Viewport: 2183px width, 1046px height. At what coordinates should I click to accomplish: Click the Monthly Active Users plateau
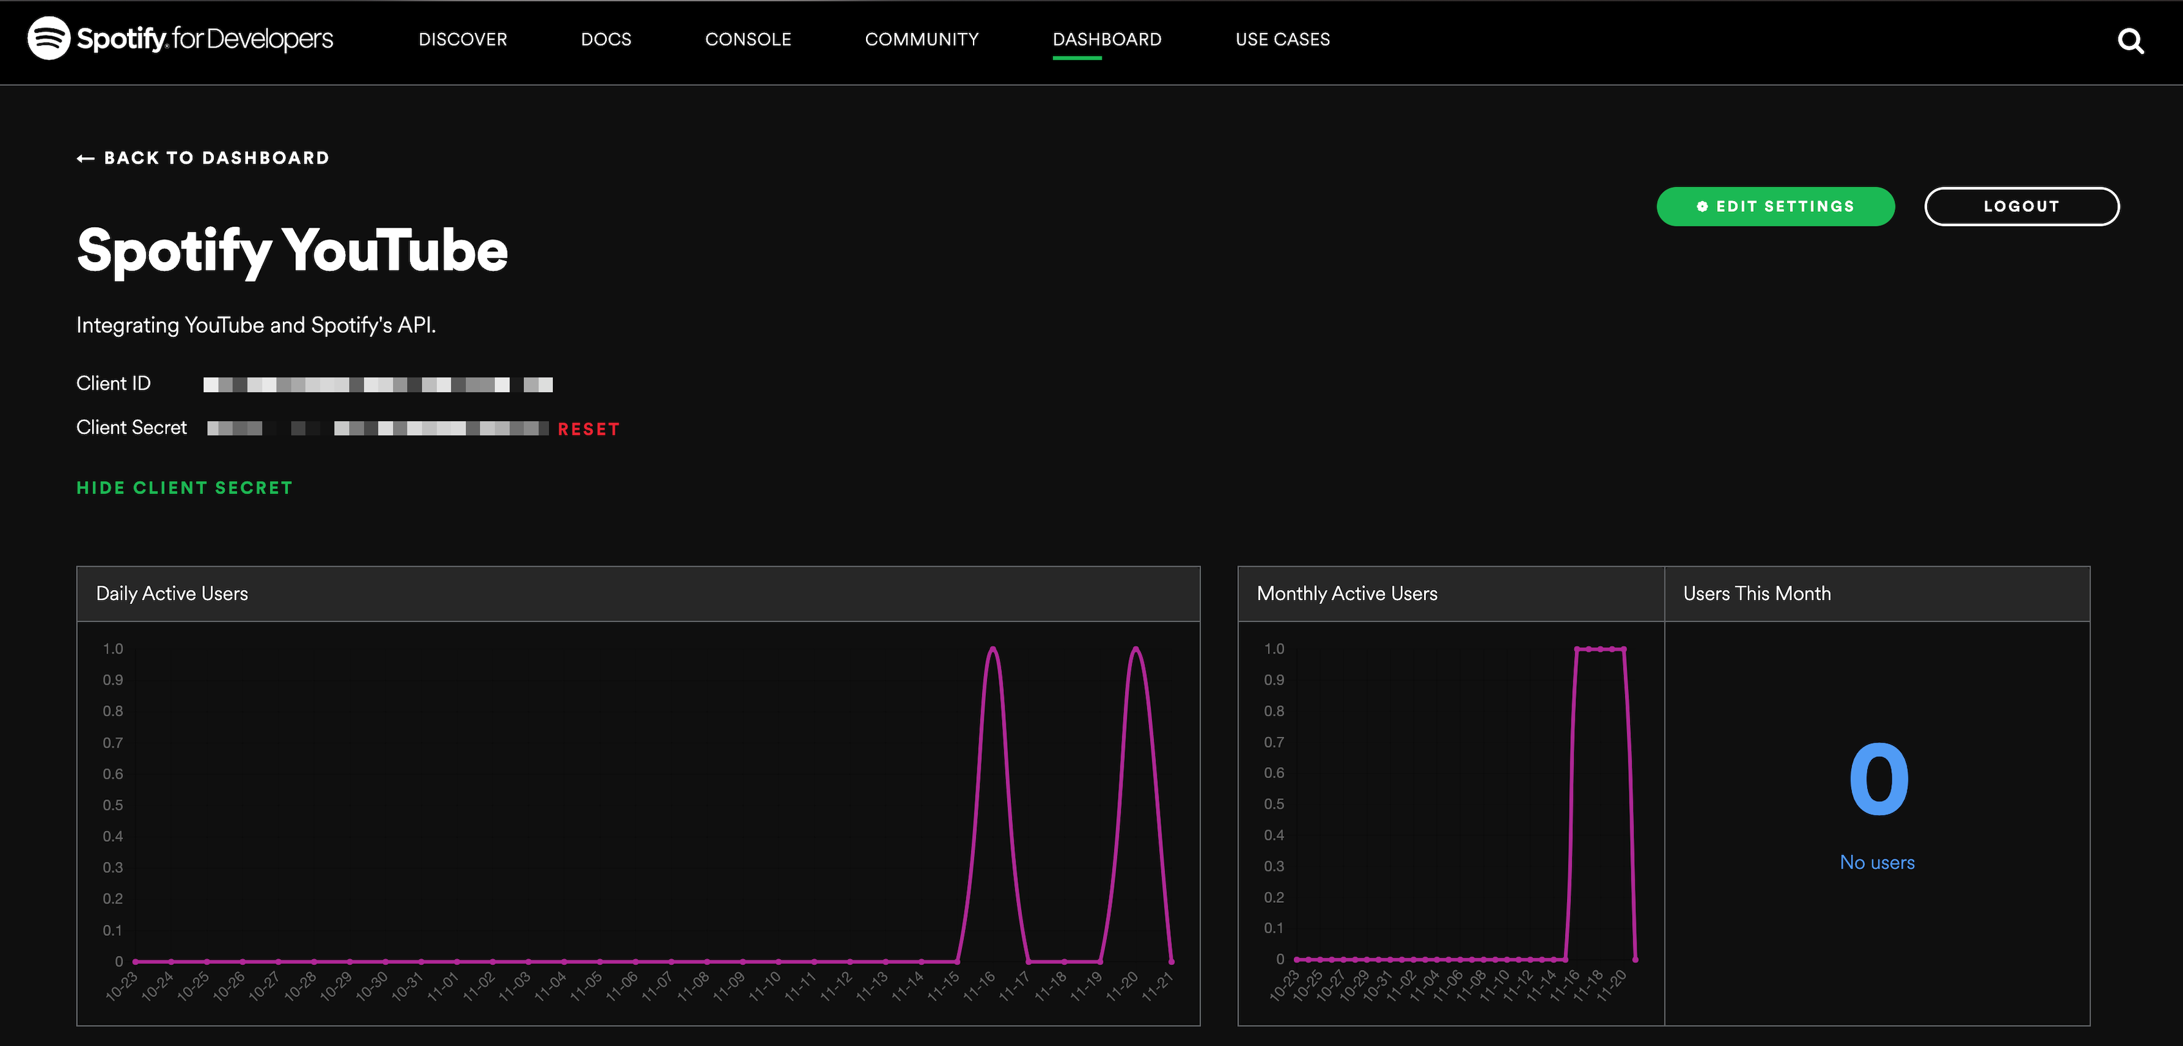click(1599, 650)
